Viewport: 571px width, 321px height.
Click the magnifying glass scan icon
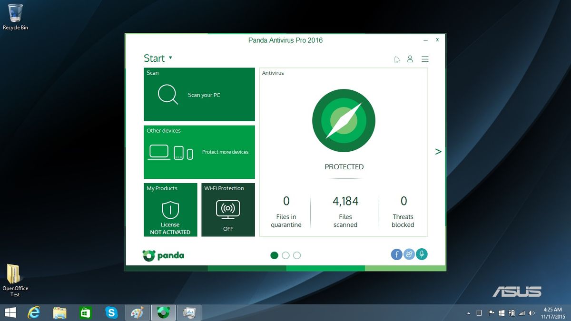pyautogui.click(x=168, y=94)
